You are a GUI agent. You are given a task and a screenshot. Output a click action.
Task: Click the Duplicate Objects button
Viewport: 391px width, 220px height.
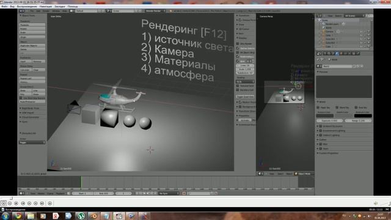(32, 46)
